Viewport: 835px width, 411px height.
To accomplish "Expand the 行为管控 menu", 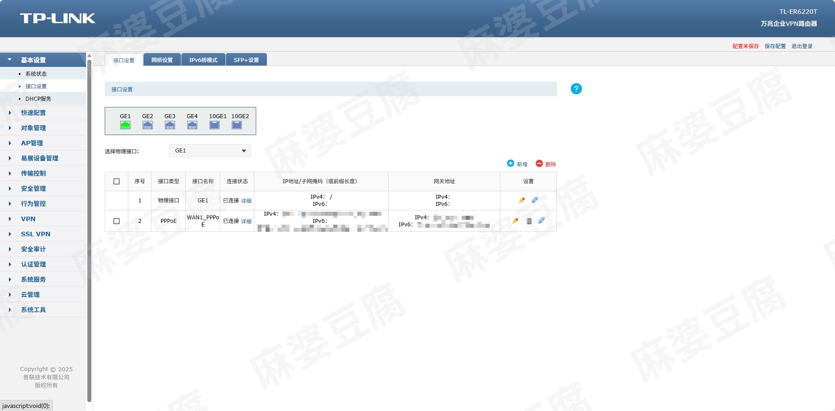I will tap(43, 204).
